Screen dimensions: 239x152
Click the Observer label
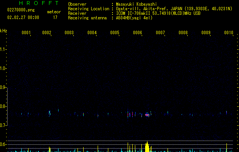coord(77,4)
